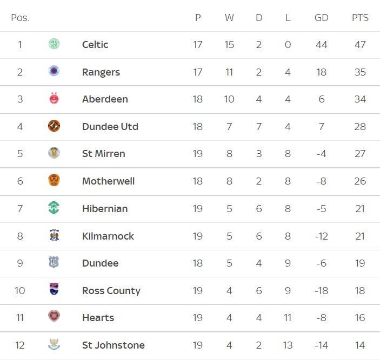Click the St Johnstone club crest

[x=54, y=345]
